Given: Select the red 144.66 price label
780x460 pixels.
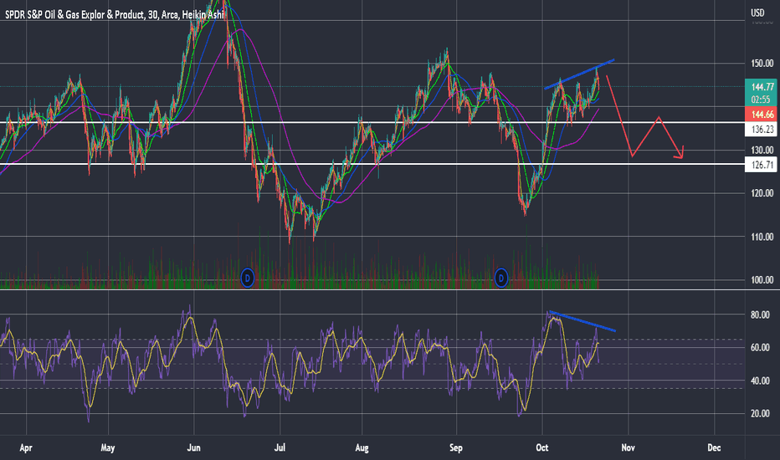Looking at the screenshot, I should click(x=762, y=115).
